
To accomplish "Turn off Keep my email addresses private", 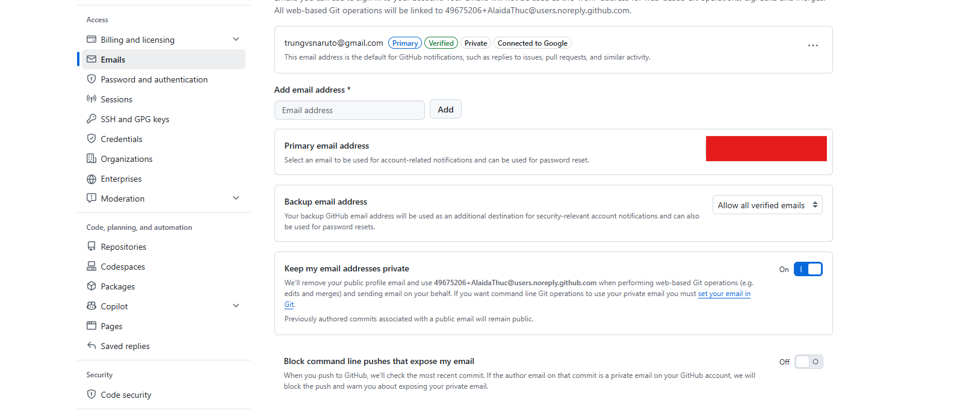I will tap(808, 269).
